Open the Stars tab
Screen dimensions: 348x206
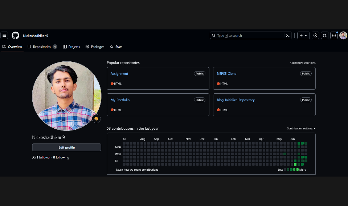click(x=116, y=47)
